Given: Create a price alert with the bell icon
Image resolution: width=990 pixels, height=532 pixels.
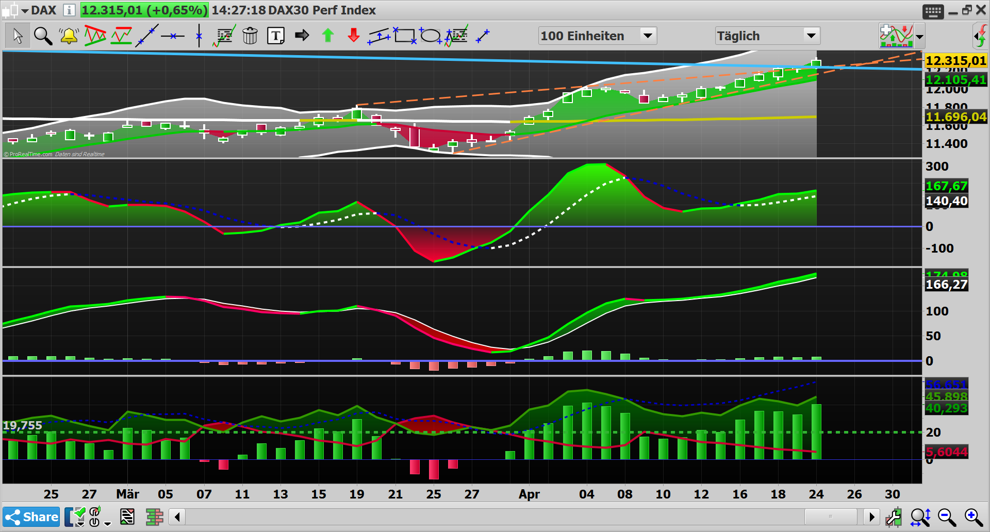Looking at the screenshot, I should (x=69, y=36).
